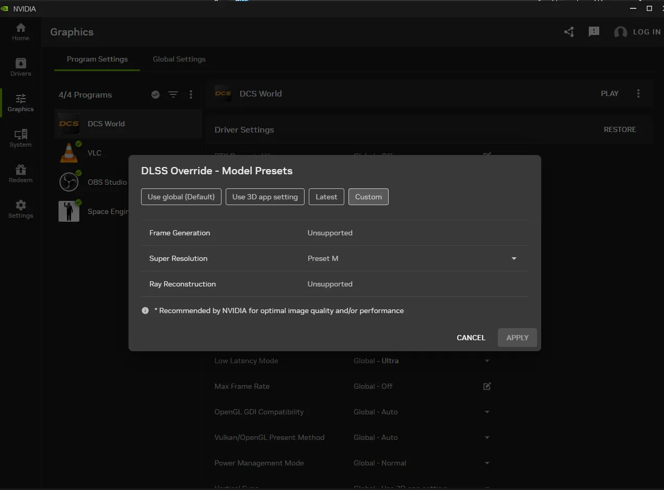
Task: Open the Redeem gift section
Action: point(20,174)
